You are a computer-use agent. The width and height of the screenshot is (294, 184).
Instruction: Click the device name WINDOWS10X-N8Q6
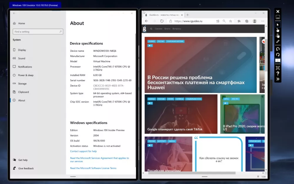coord(105,51)
